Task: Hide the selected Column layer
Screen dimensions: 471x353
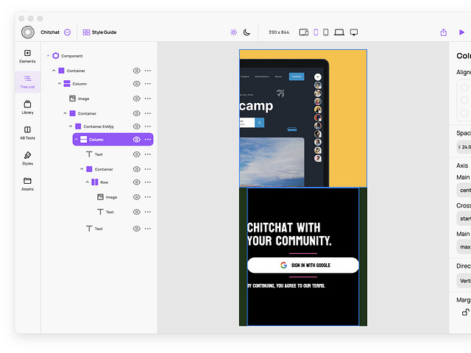Action: (x=137, y=139)
